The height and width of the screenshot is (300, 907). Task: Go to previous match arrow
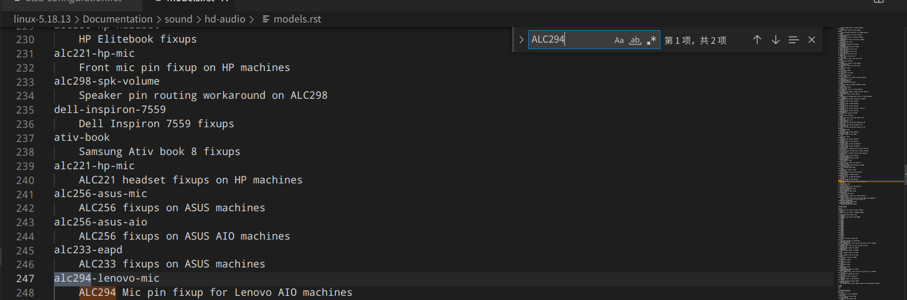point(757,40)
